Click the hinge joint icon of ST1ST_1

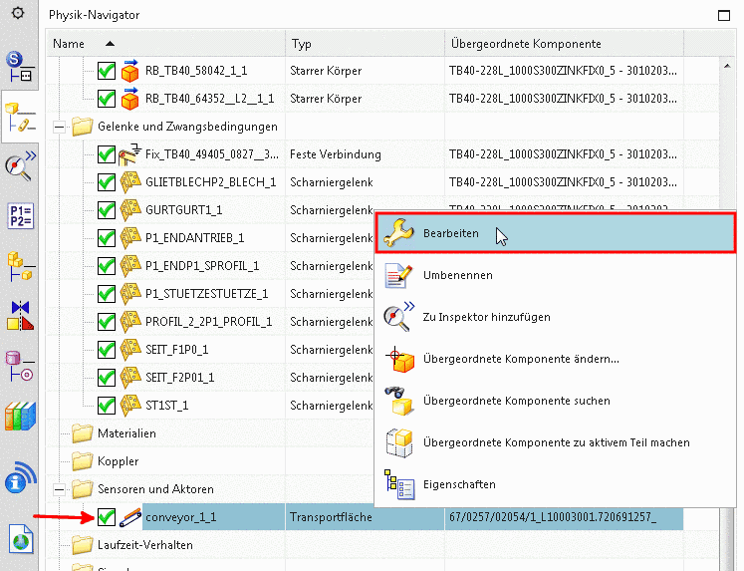pyautogui.click(x=130, y=406)
